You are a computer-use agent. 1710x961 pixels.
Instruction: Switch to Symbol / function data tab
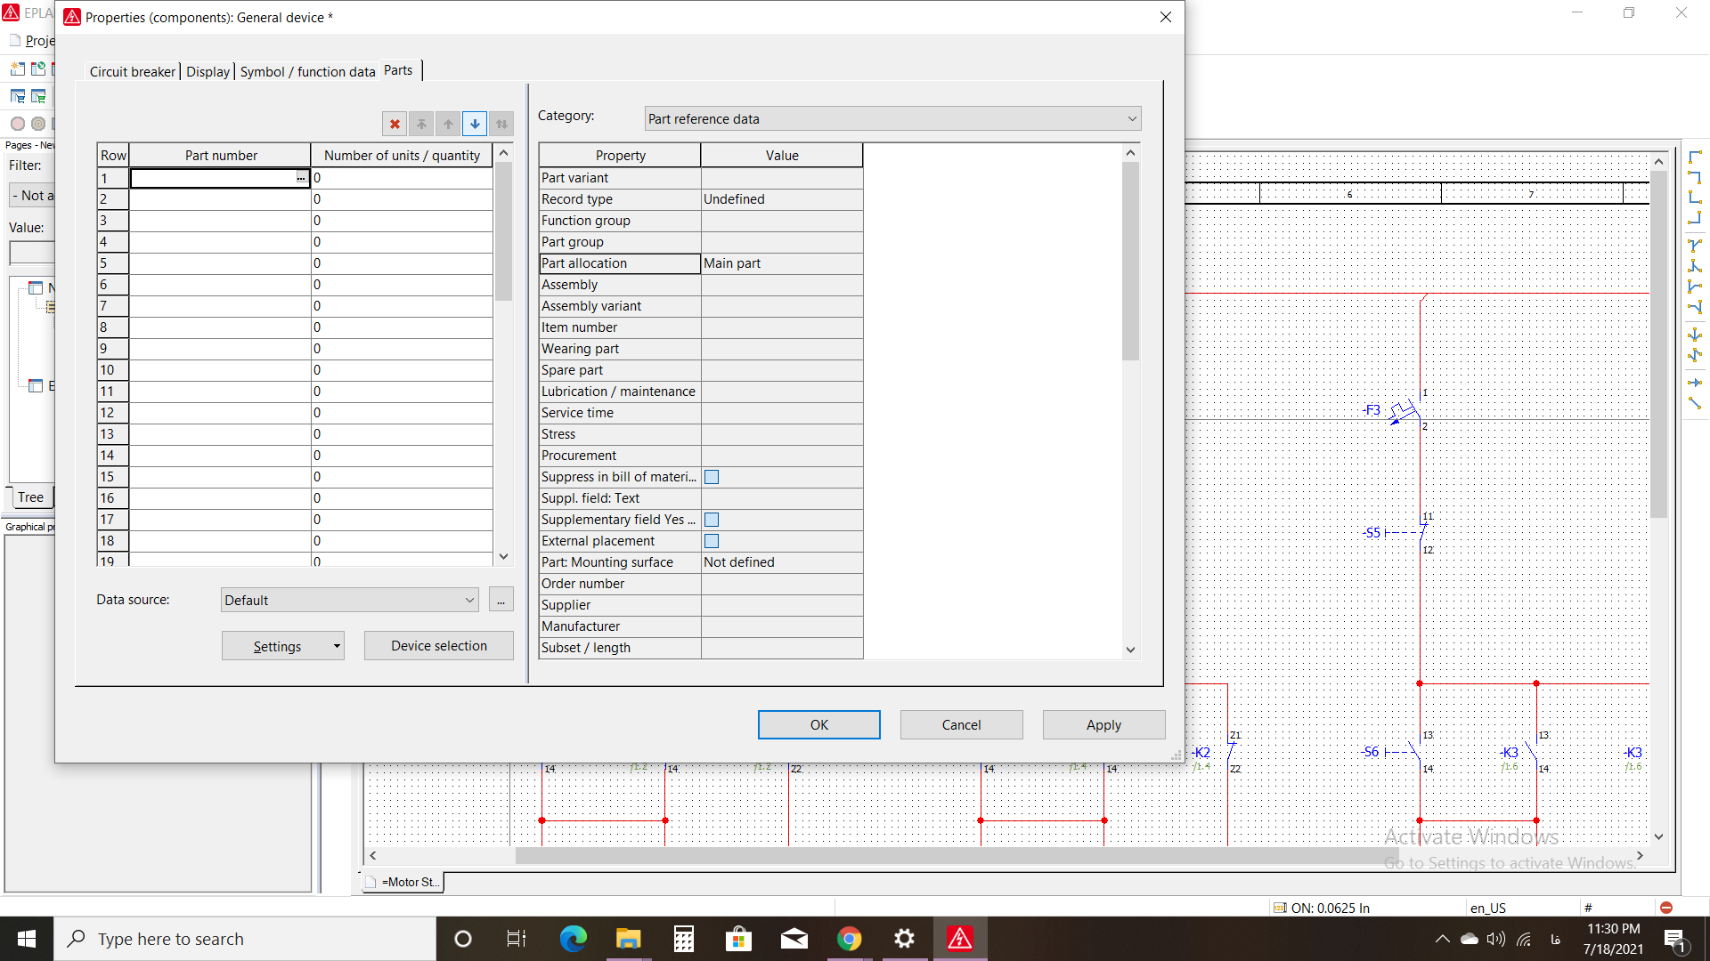pos(307,72)
